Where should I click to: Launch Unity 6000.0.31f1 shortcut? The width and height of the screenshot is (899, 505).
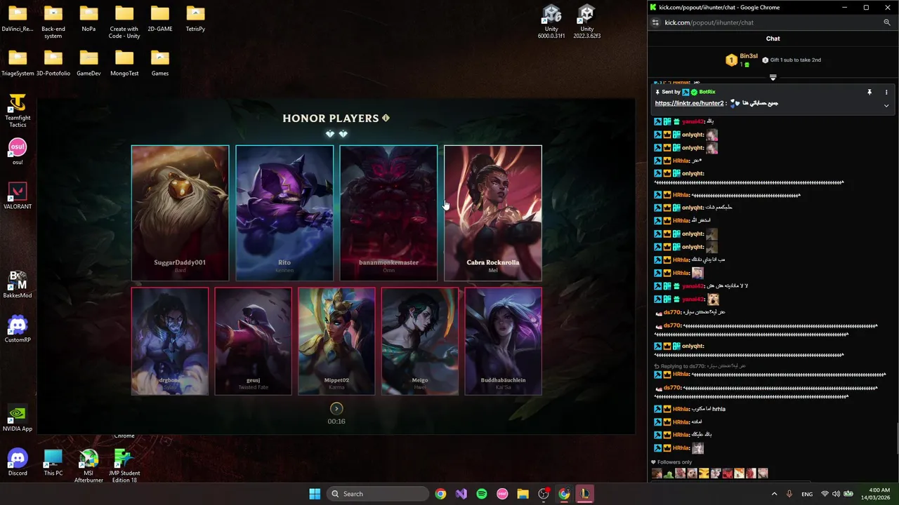[551, 22]
